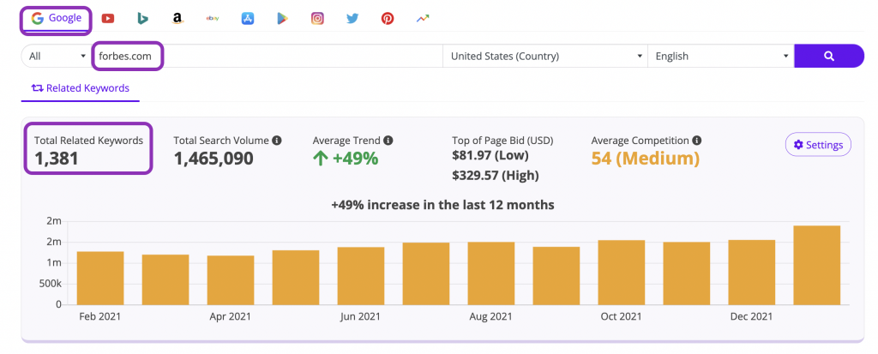Click the Total Search Volume info icon
The height and width of the screenshot is (354, 878).
(277, 141)
